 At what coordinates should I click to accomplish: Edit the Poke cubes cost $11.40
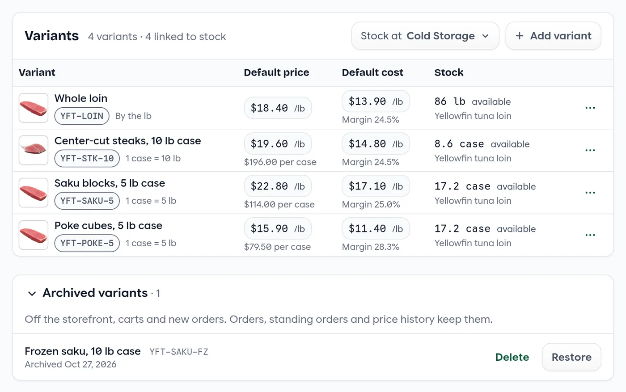[376, 229]
